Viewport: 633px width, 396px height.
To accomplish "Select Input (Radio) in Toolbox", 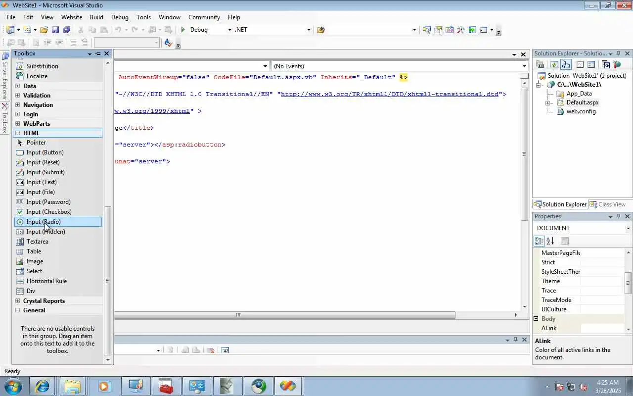I will (x=58, y=222).
